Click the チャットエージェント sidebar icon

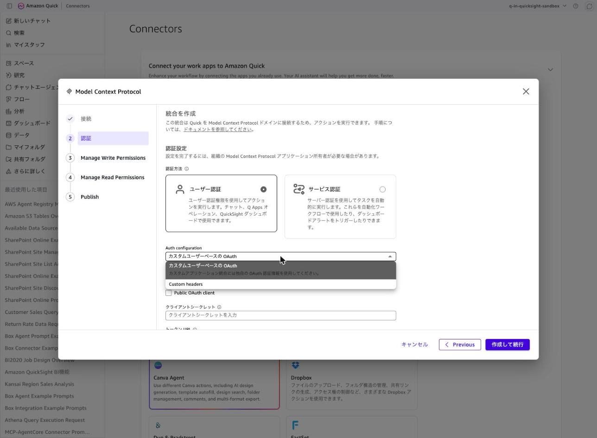pyautogui.click(x=8, y=87)
